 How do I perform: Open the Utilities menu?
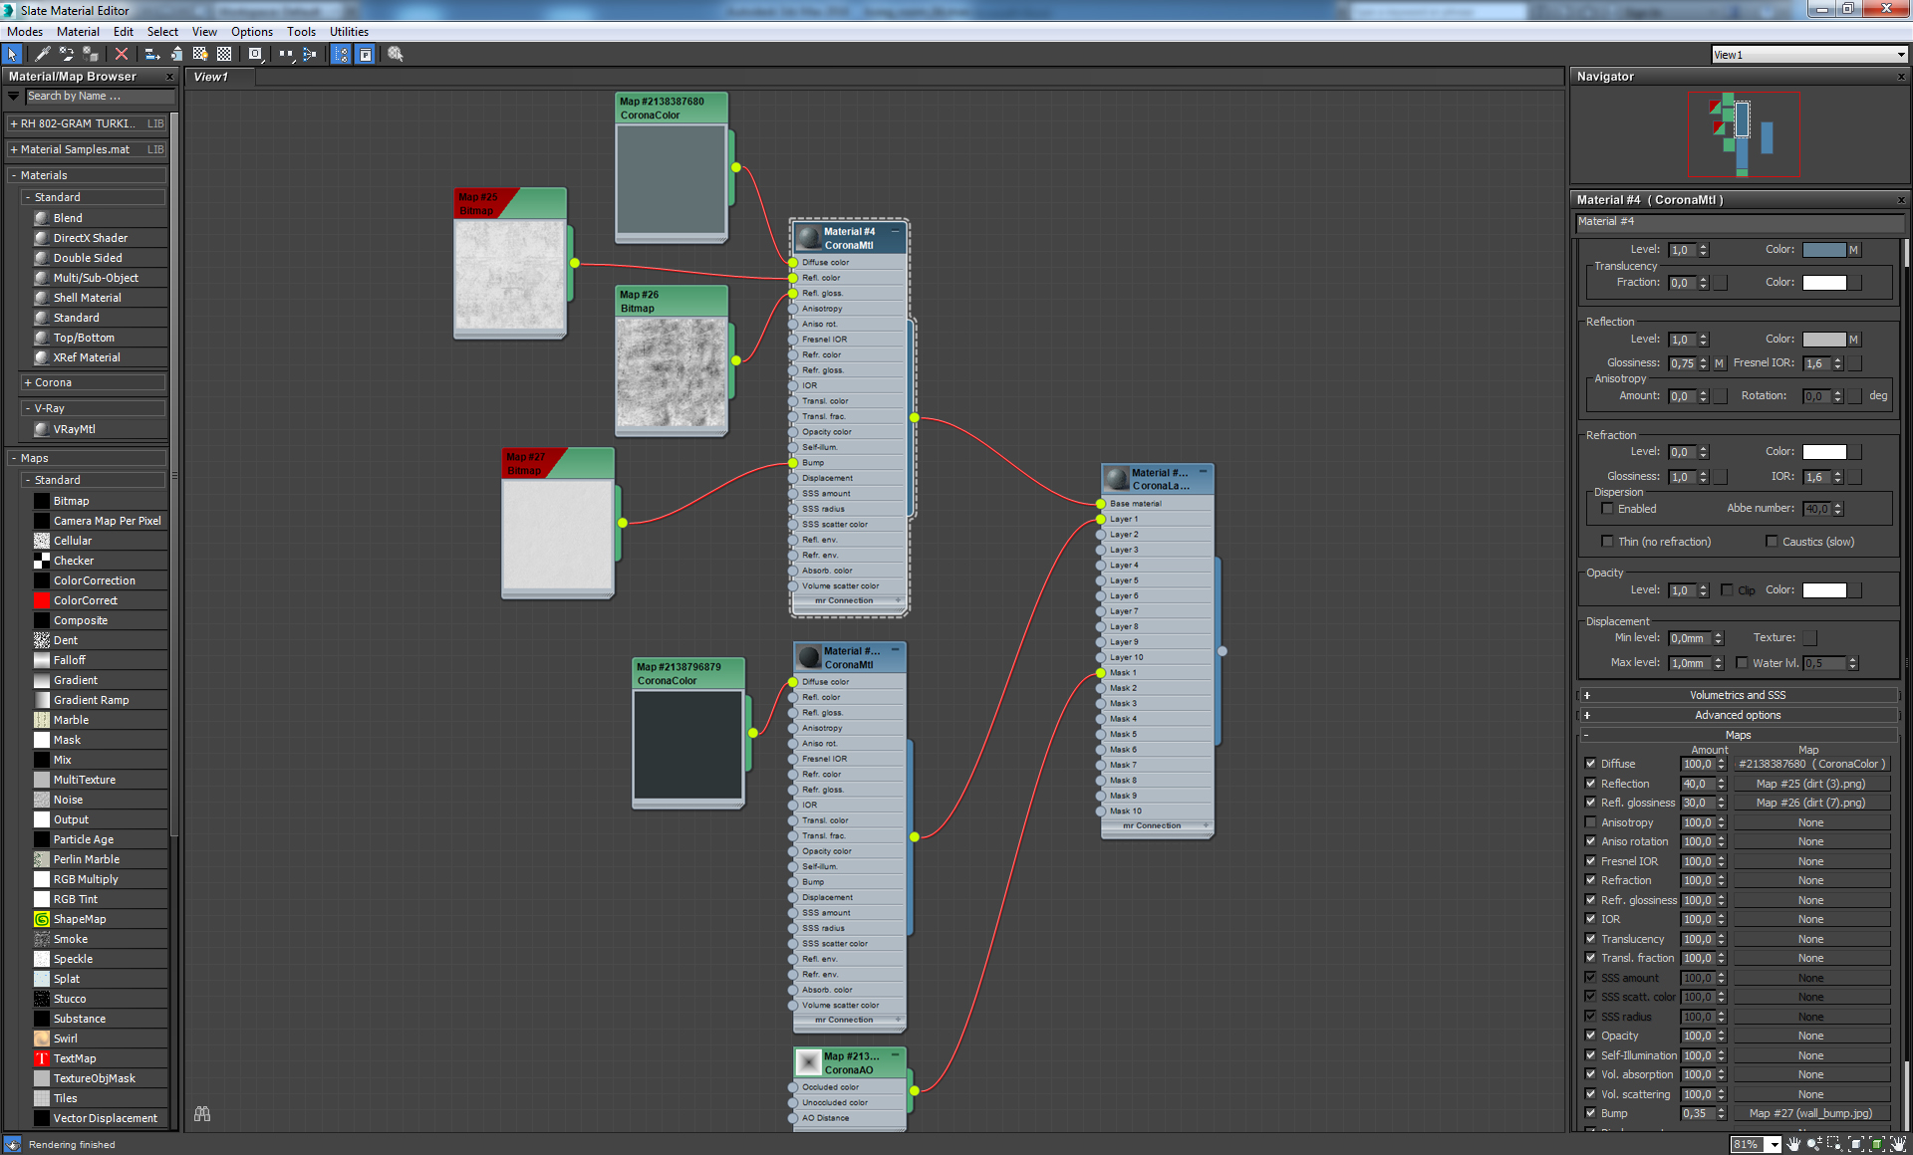point(349,32)
